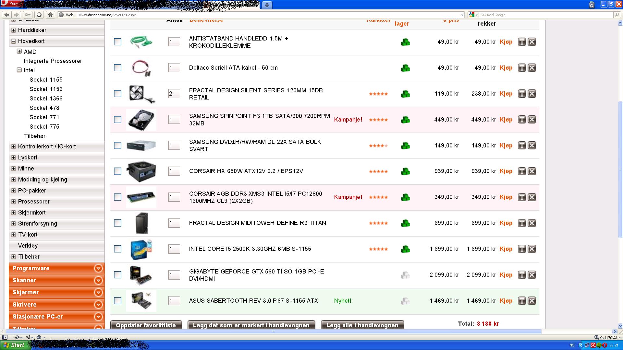Remove ANTISTATBÅND item with X icon
The width and height of the screenshot is (623, 350).
tap(532, 42)
